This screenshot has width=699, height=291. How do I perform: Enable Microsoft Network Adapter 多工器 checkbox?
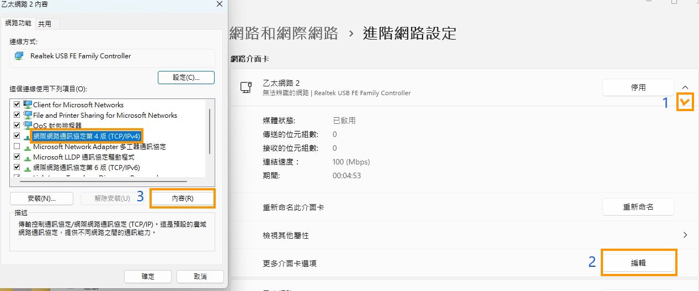point(17,147)
